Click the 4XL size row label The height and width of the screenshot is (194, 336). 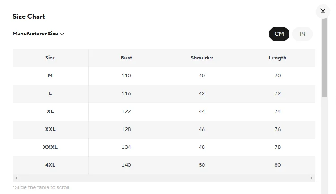(x=51, y=165)
